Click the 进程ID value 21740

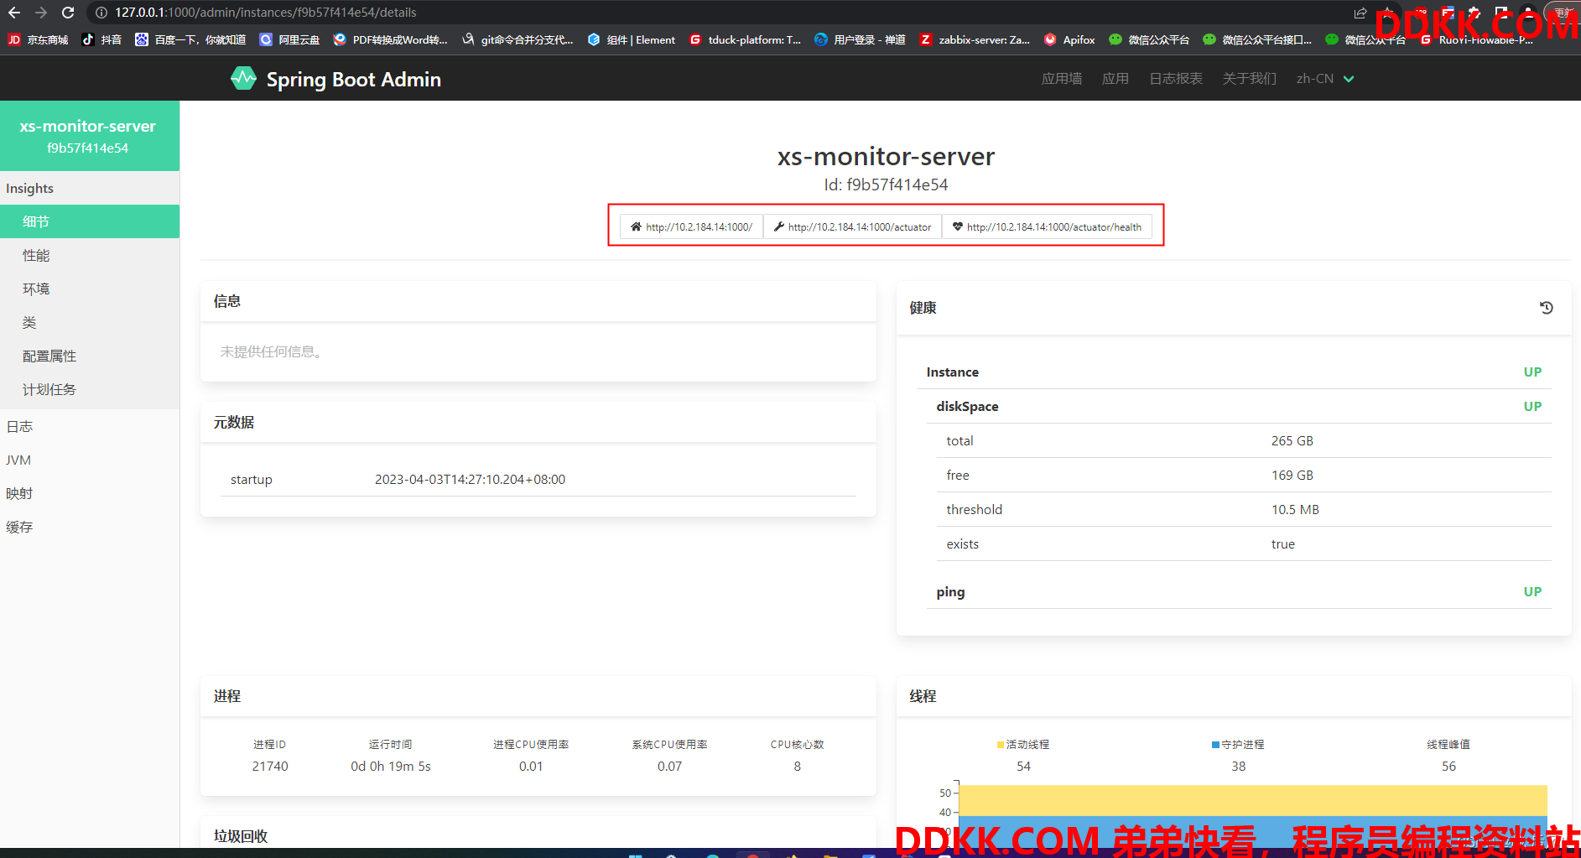(x=270, y=766)
